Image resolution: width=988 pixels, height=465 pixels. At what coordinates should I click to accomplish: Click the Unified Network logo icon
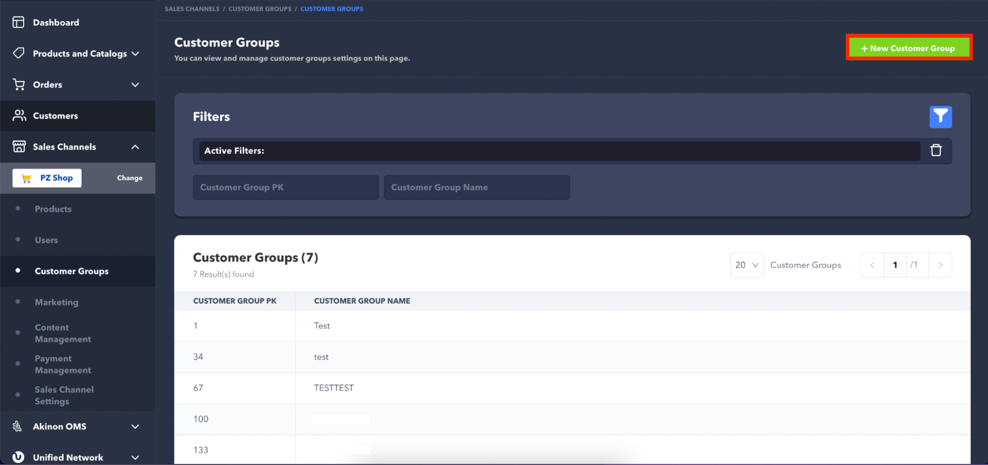[18, 457]
